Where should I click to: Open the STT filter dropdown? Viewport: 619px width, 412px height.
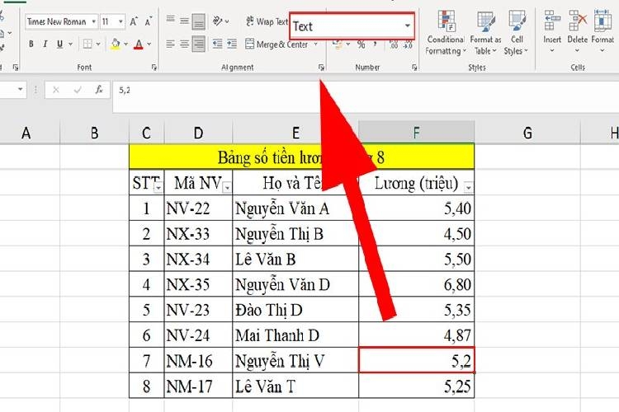tap(158, 188)
